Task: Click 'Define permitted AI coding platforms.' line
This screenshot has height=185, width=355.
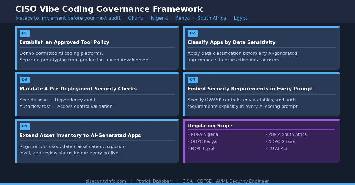Action: click(61, 53)
